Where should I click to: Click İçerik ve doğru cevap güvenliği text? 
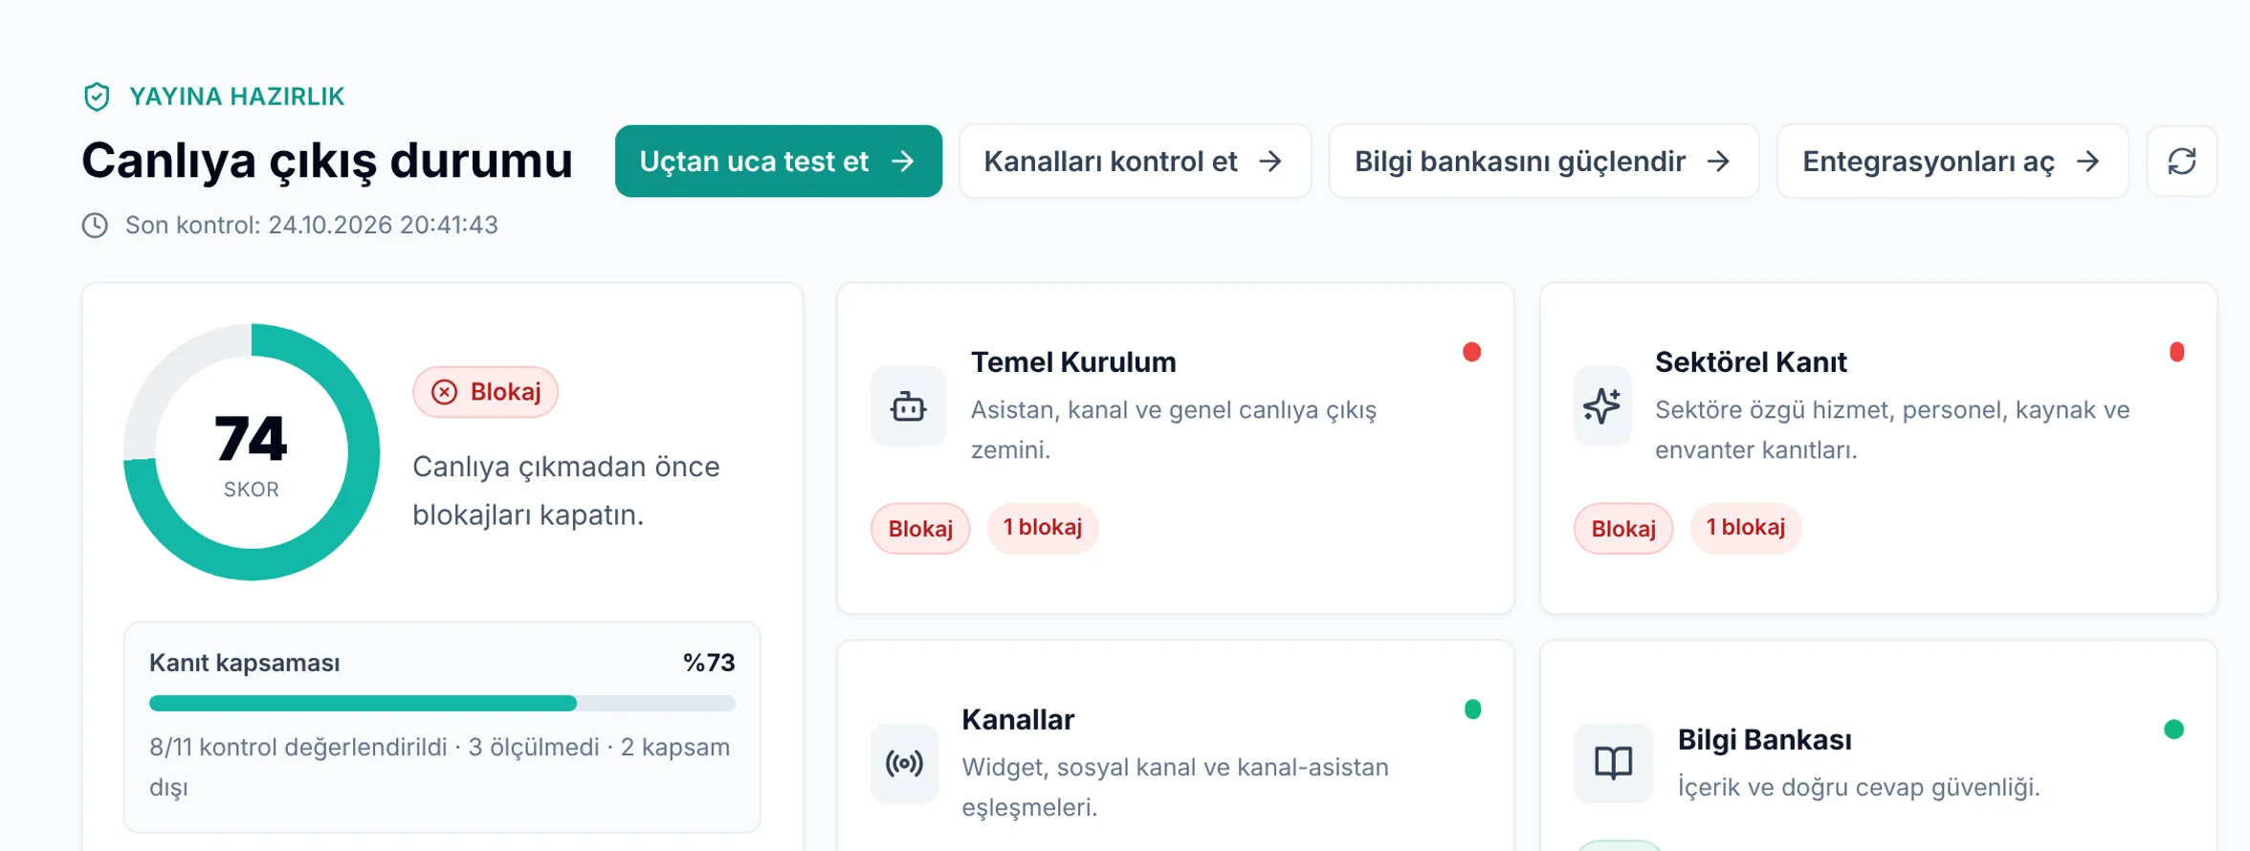1859,787
